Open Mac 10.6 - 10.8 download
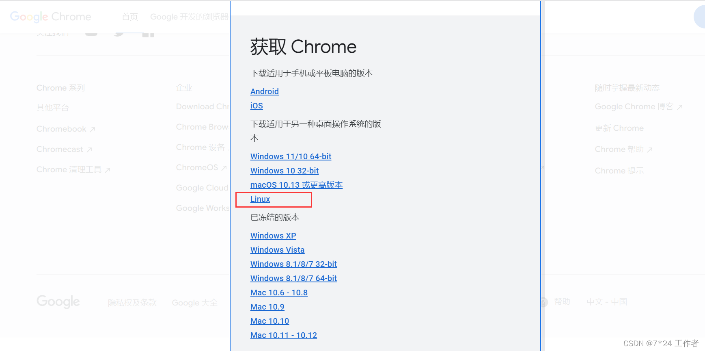The height and width of the screenshot is (351, 705). (279, 292)
